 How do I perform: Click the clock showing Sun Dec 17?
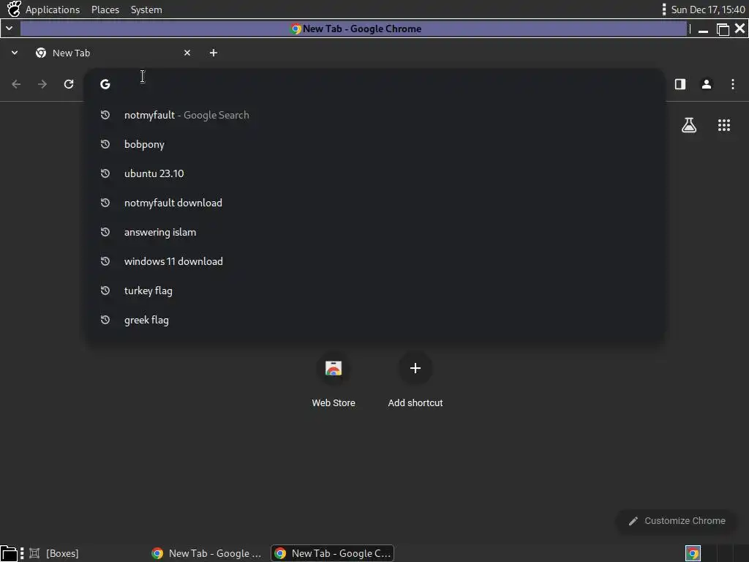[x=708, y=10]
